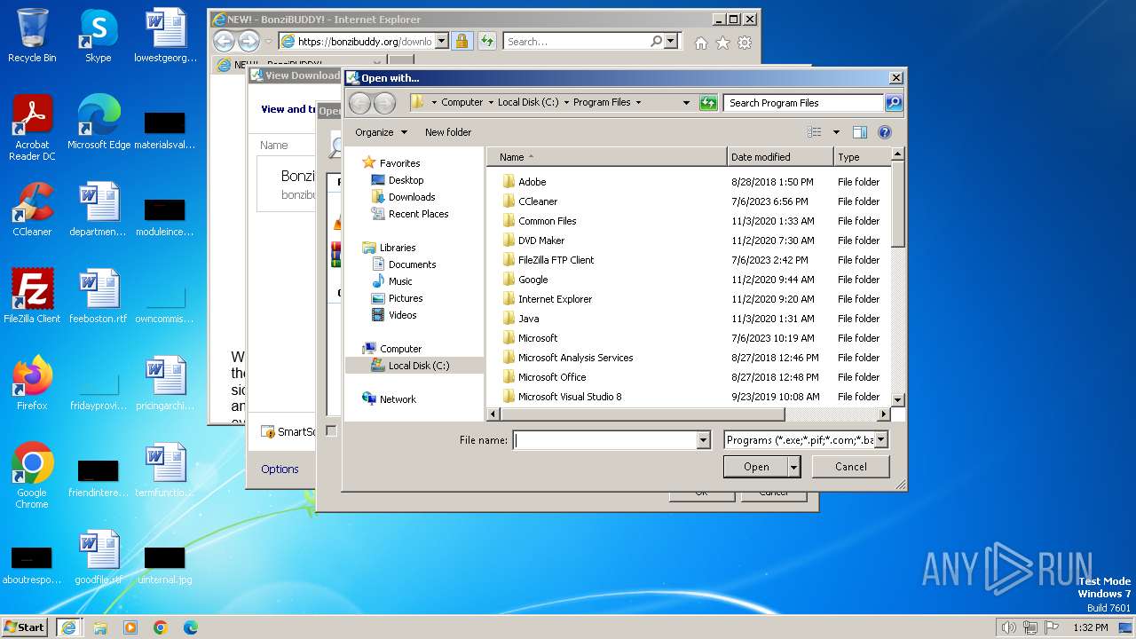The height and width of the screenshot is (639, 1136).
Task: Launch Microsoft Edge desktop shortcut
Action: pyautogui.click(x=99, y=122)
